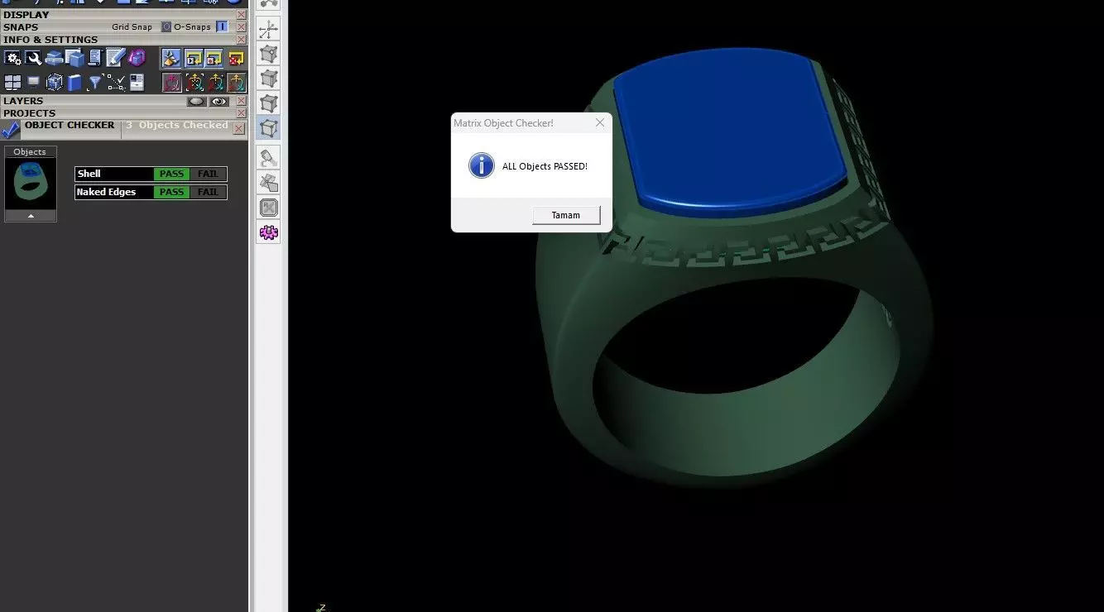Click the Tamam button in the dialog
Viewport: 1104px width, 612px height.
[x=566, y=215]
